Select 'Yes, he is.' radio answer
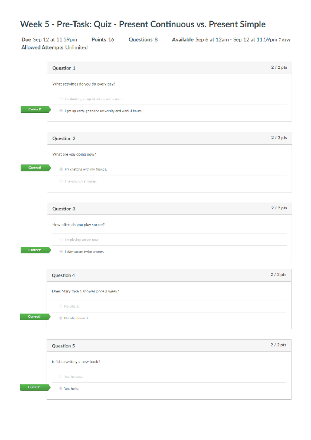 61,388
